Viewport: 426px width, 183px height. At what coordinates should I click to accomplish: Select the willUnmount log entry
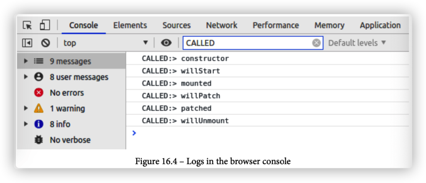click(267, 121)
